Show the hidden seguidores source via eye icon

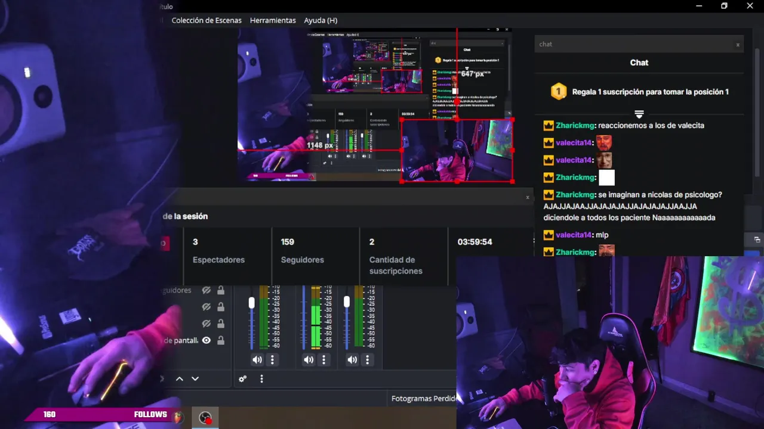[207, 290]
